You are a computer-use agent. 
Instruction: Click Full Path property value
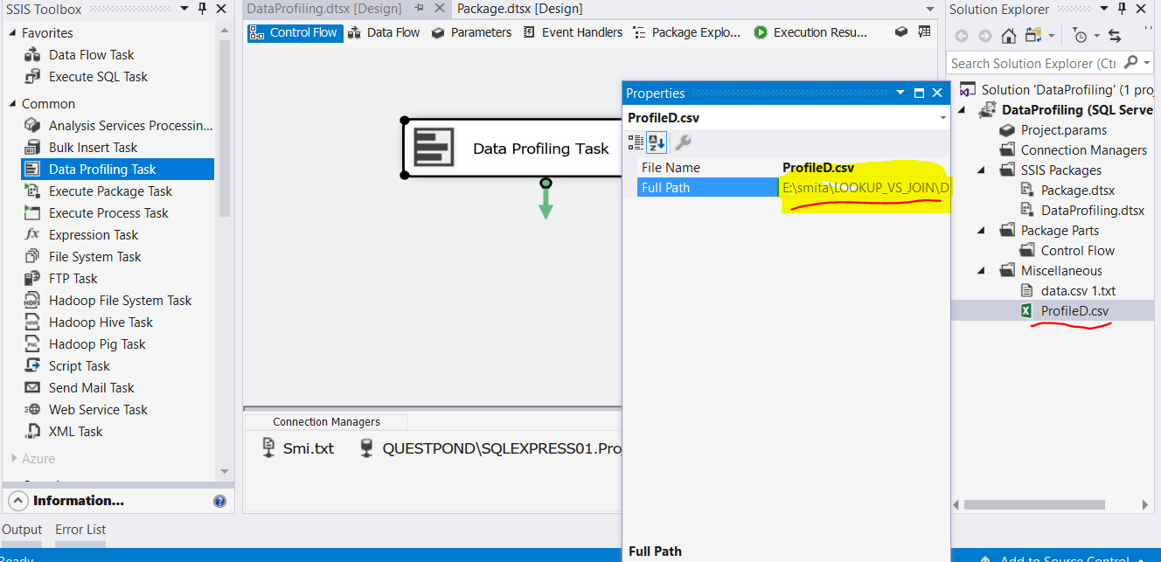point(866,188)
